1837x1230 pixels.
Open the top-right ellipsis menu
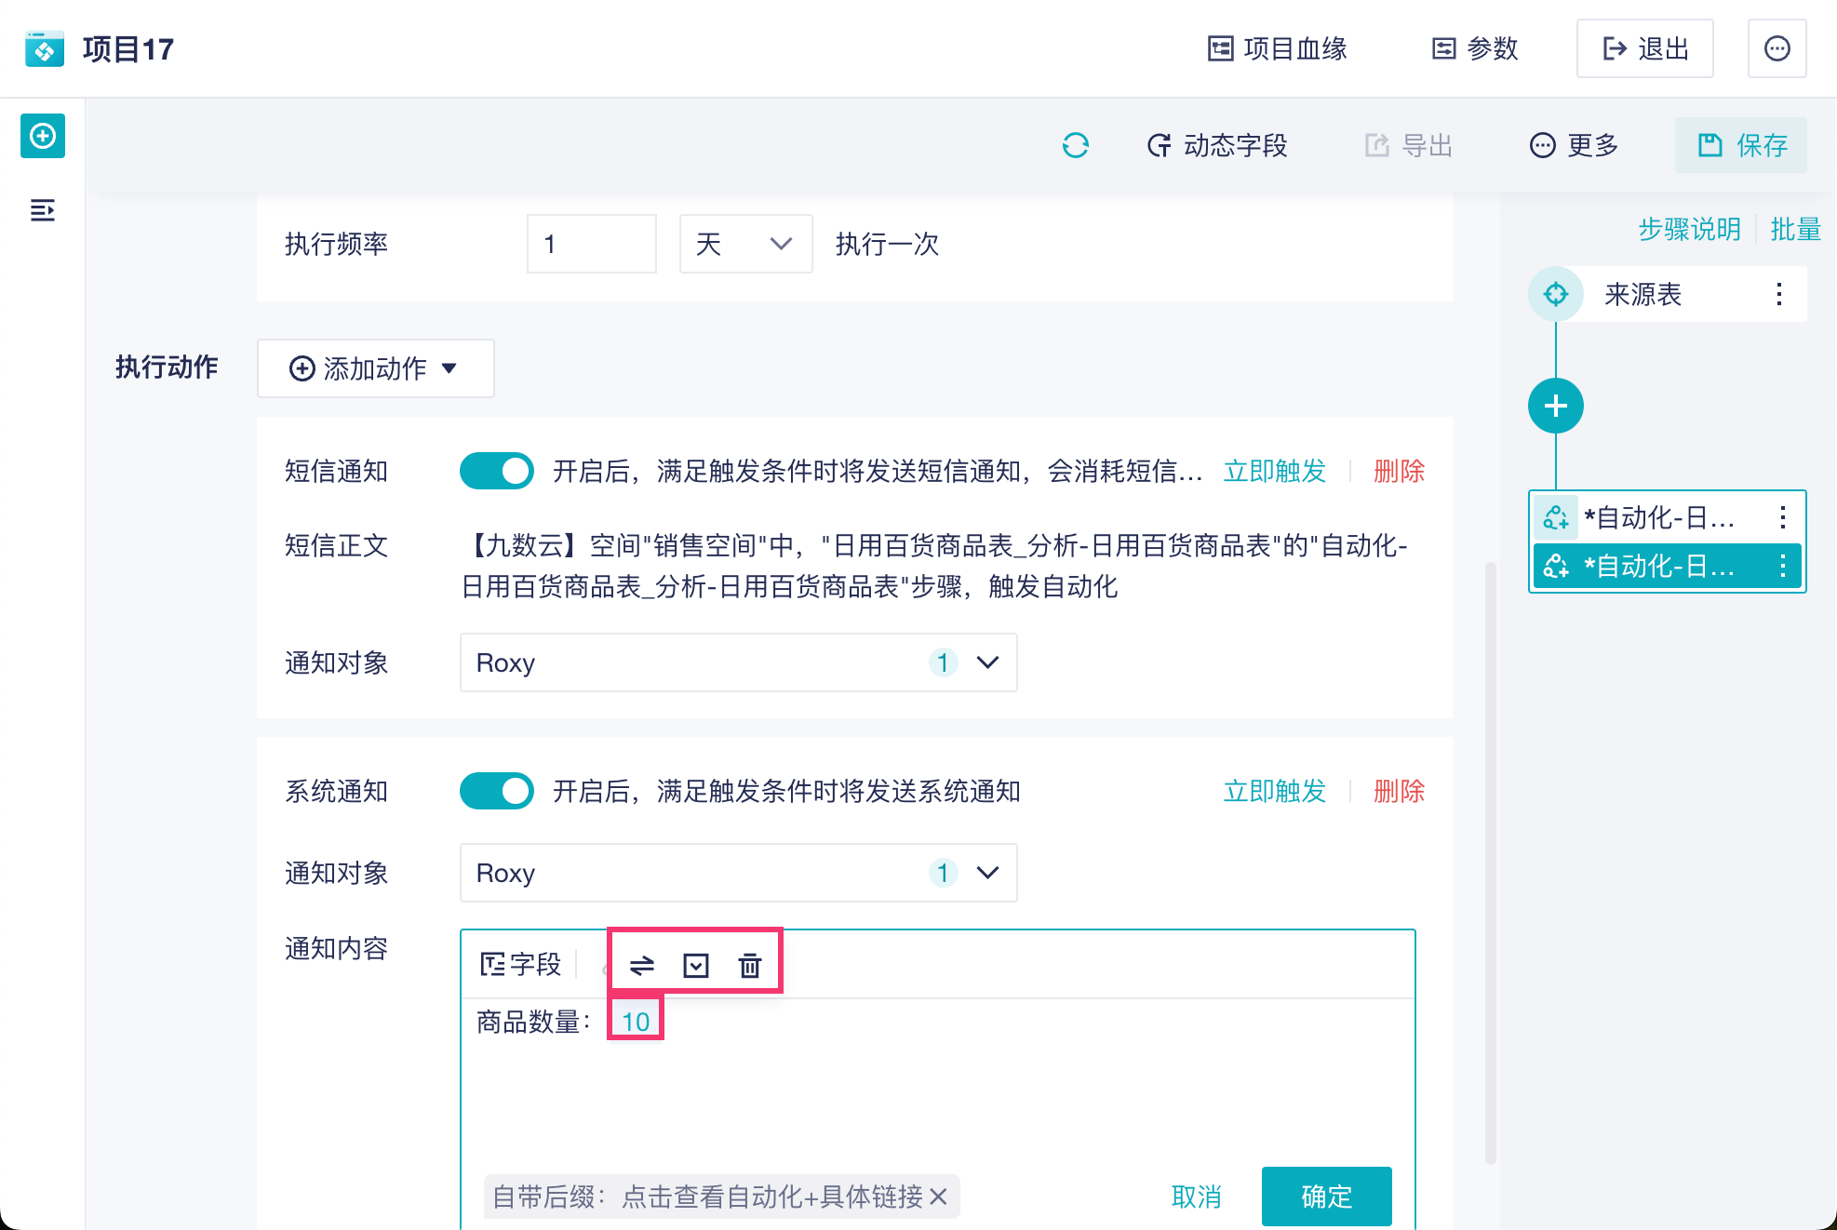[x=1777, y=48]
